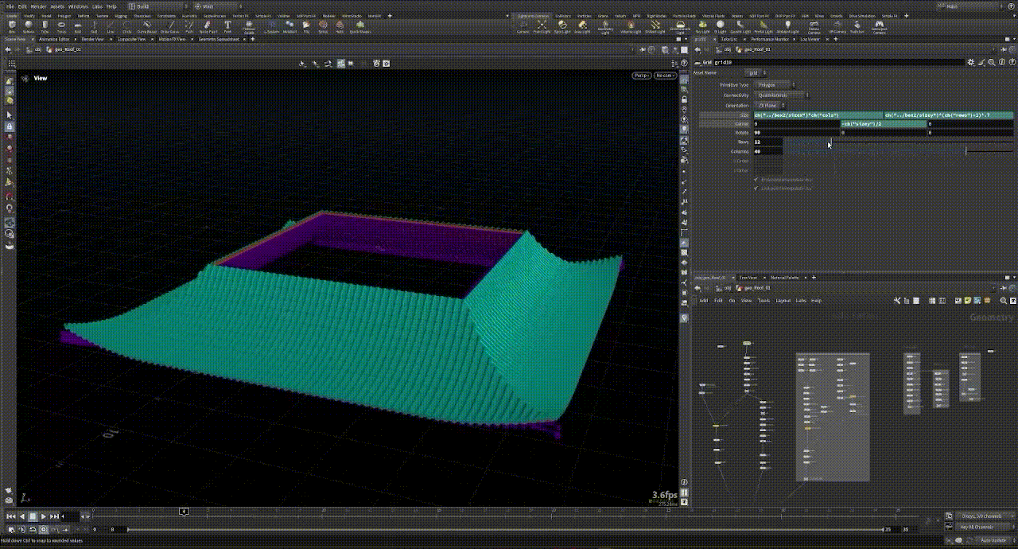Image resolution: width=1018 pixels, height=549 pixels.
Task: Switch to the Geometry Spreadsheet tab
Action: click(x=220, y=39)
